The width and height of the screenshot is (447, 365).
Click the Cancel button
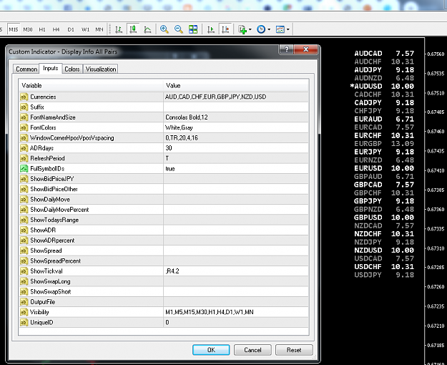252,350
